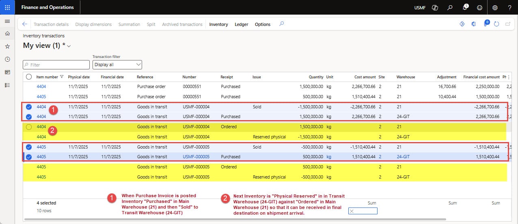Click Ordered in USMF-000005 row
Screen dimensions: 518x224
pyautogui.click(x=229, y=167)
